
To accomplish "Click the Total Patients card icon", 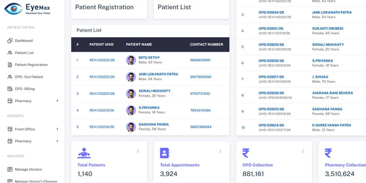I will click(x=84, y=153).
